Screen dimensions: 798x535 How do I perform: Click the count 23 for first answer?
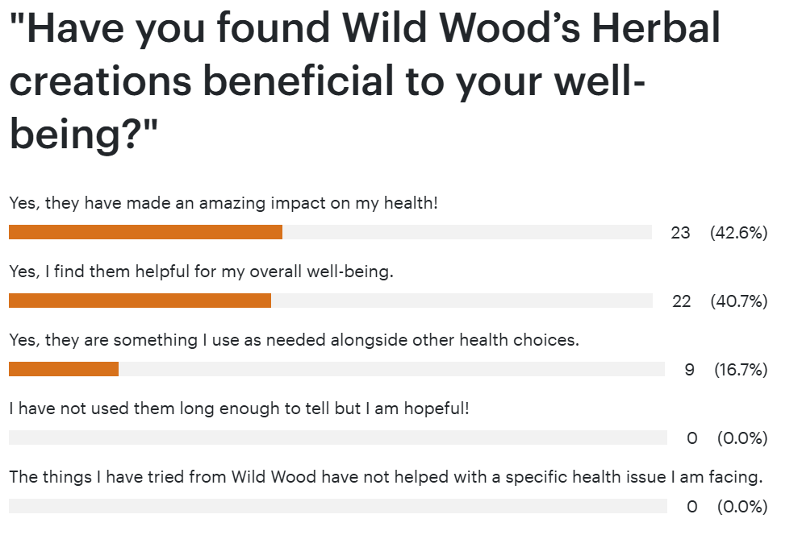[680, 234]
